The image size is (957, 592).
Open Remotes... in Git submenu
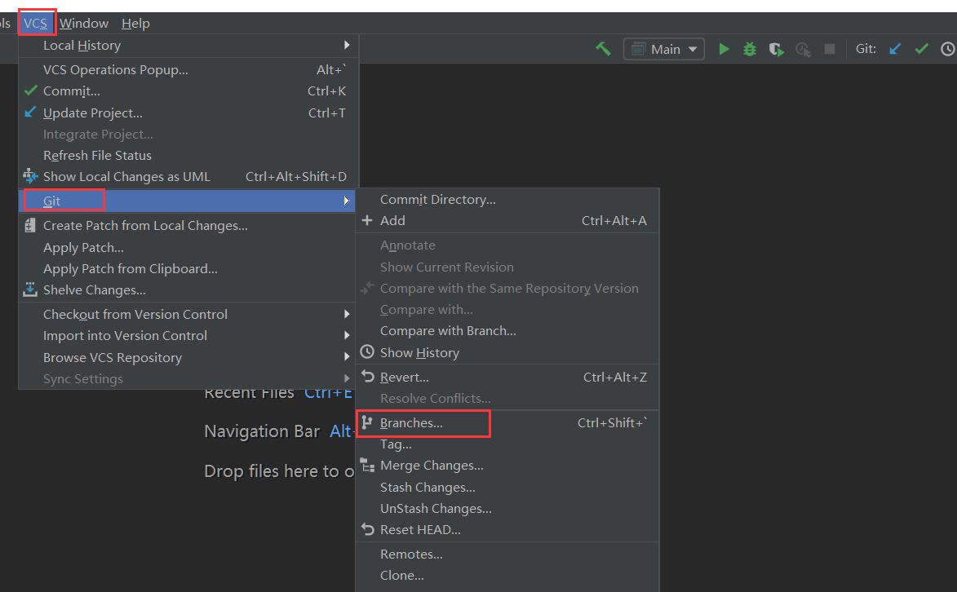click(507, 554)
